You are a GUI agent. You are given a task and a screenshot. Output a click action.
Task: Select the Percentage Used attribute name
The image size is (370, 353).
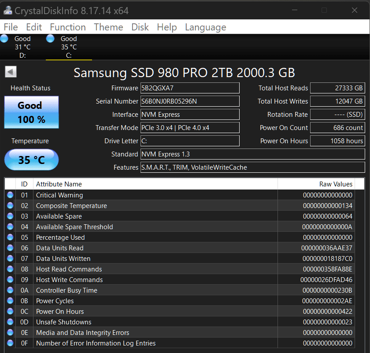60,238
